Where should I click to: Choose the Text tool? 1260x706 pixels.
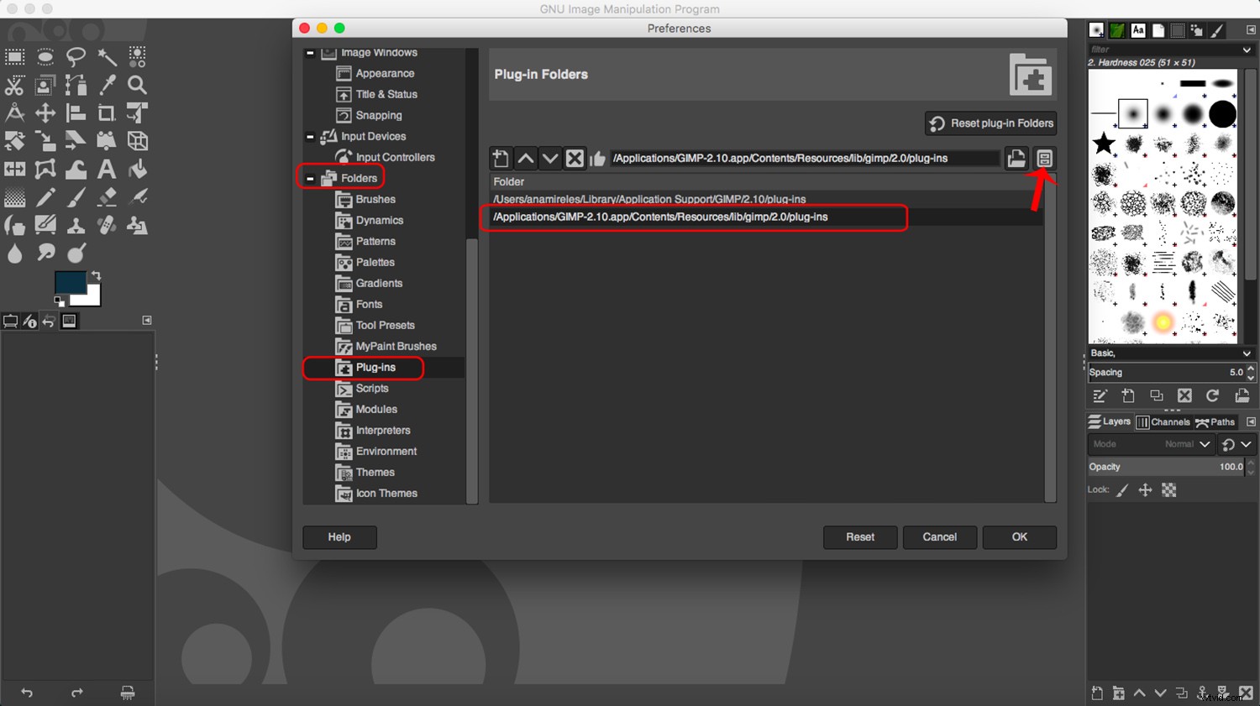pyautogui.click(x=107, y=169)
